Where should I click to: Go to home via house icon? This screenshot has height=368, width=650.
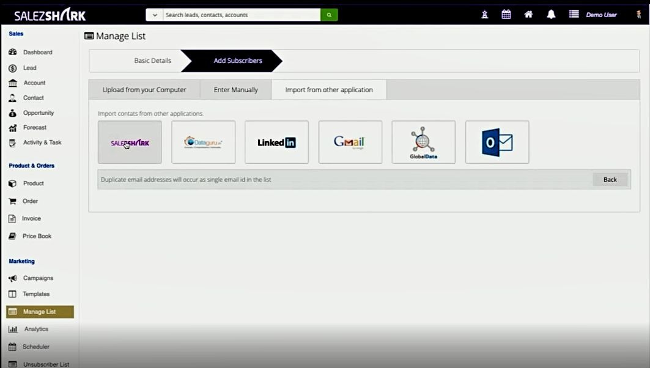528,15
